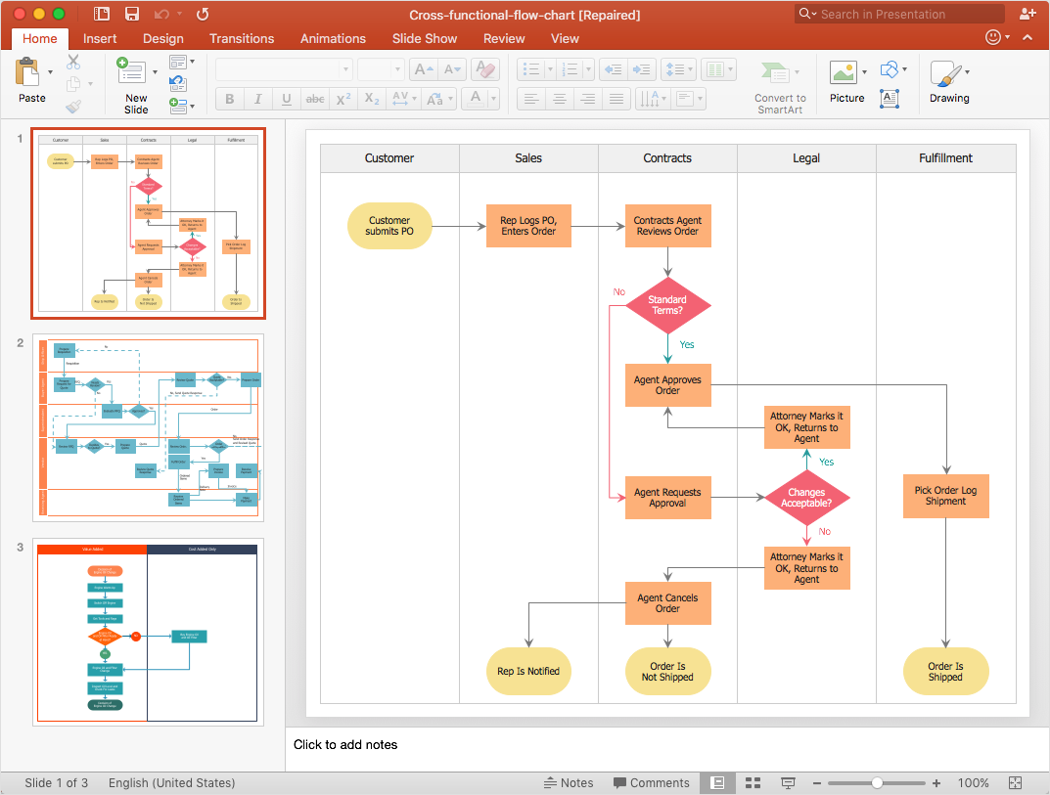Switch to Slide Sorter view

(753, 782)
